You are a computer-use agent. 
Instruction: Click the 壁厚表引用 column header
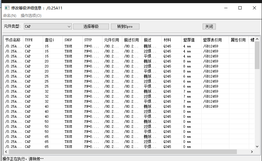pos(212,40)
